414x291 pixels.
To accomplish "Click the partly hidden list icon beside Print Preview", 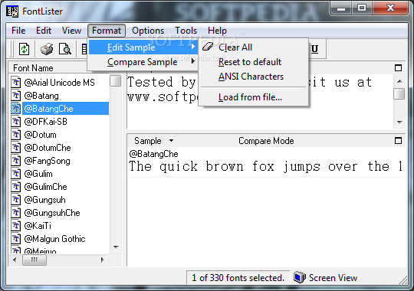I will (84, 49).
